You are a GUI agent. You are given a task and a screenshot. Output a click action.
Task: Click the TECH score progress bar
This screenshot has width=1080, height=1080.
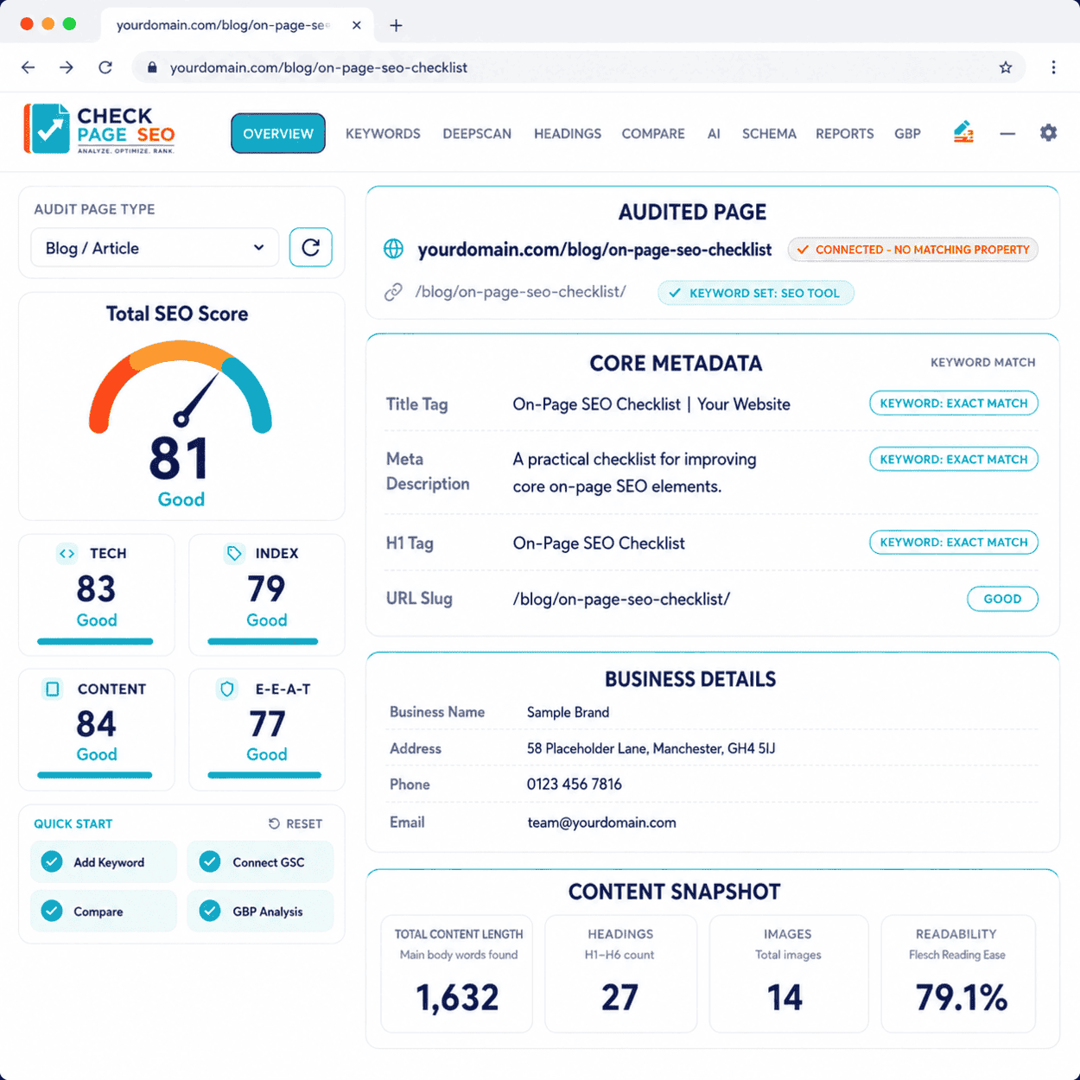95,642
